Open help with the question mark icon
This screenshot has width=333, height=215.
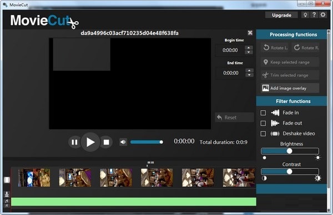tap(314, 15)
